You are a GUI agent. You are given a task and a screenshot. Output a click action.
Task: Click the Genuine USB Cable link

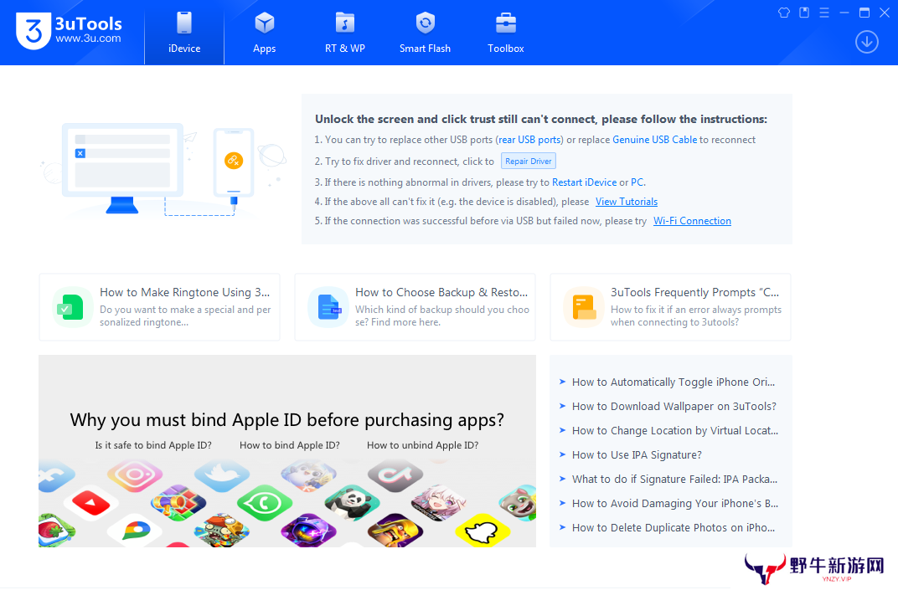(x=654, y=140)
